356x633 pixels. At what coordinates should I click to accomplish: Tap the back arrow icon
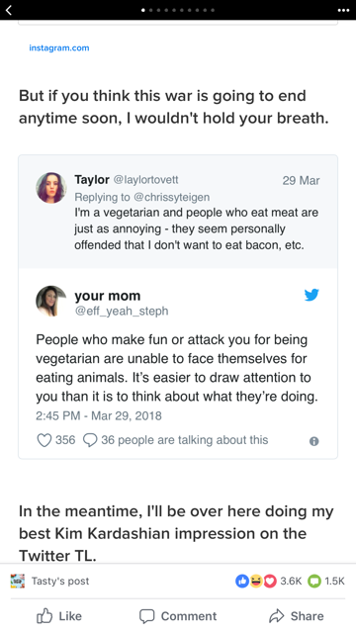coord(9,10)
